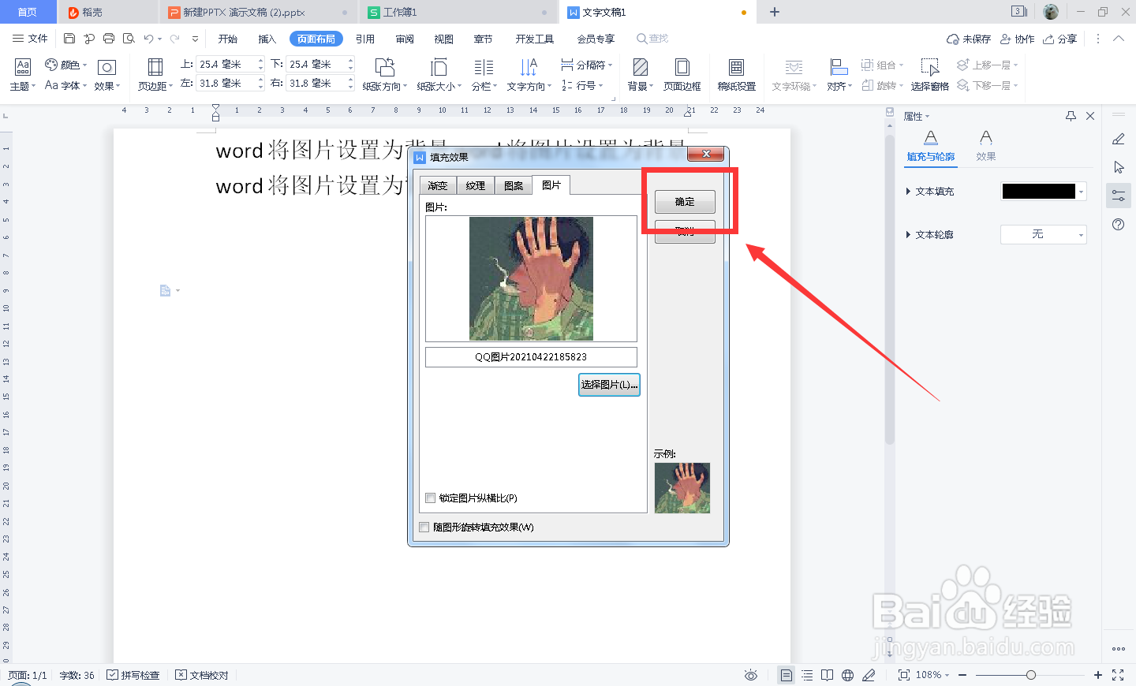Open the 主题 theme gallery

tap(22, 75)
